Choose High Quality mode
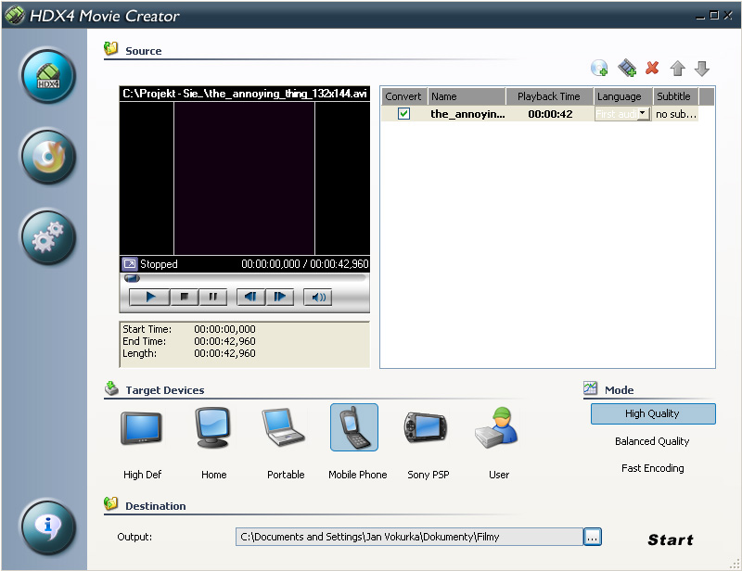This screenshot has width=742, height=571. point(653,414)
